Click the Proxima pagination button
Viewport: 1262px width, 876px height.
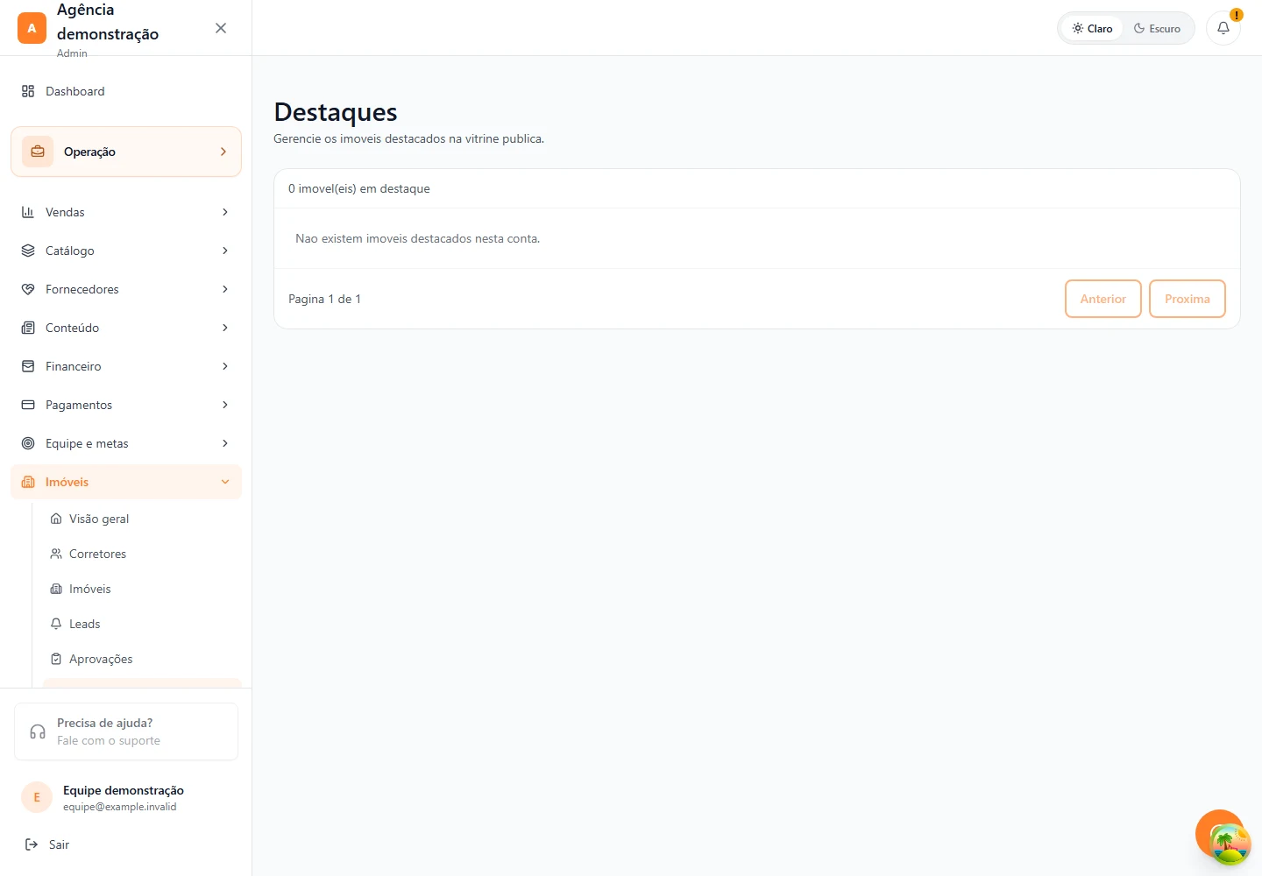click(1187, 299)
